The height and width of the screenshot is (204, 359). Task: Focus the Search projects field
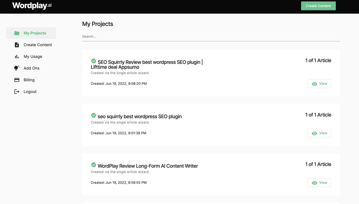211,36
